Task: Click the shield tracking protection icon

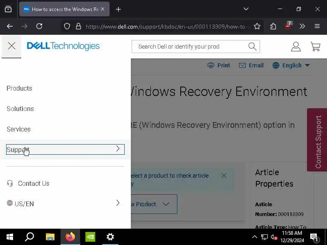Action: point(67,26)
